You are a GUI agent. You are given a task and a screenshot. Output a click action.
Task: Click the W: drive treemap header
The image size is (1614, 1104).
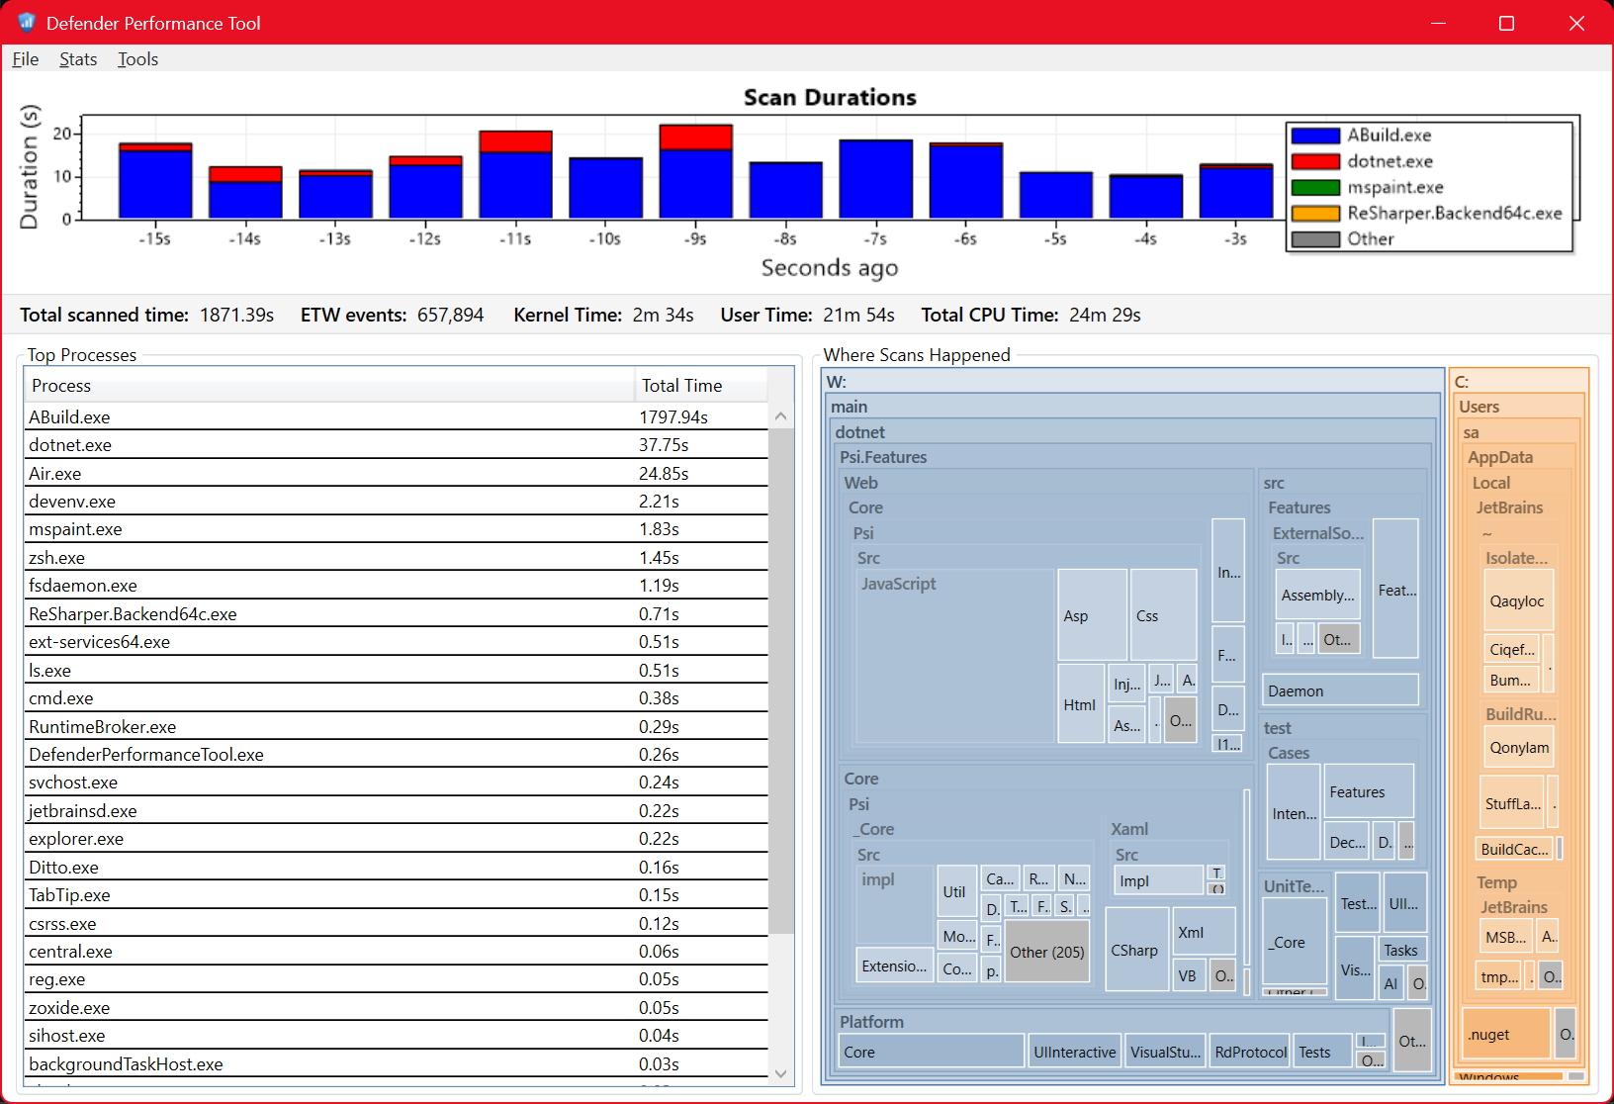pos(1133,382)
